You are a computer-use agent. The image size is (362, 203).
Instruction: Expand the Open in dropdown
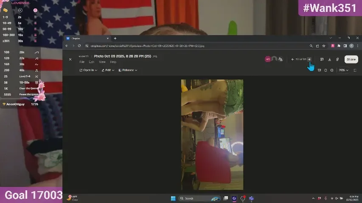[x=89, y=70]
